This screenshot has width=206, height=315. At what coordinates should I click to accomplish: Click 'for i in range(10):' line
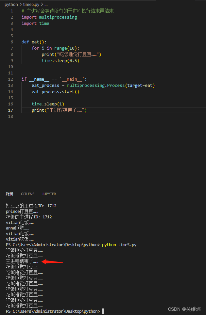56,48
